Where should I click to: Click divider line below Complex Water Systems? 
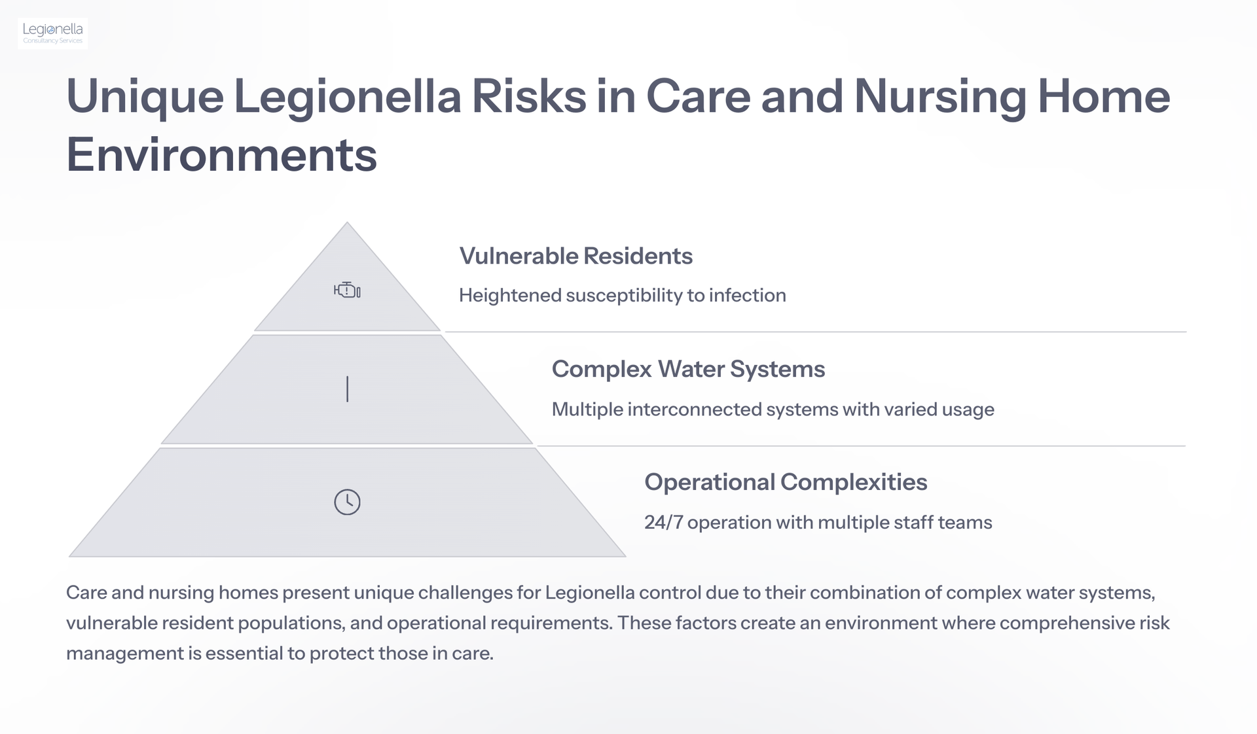point(861,446)
